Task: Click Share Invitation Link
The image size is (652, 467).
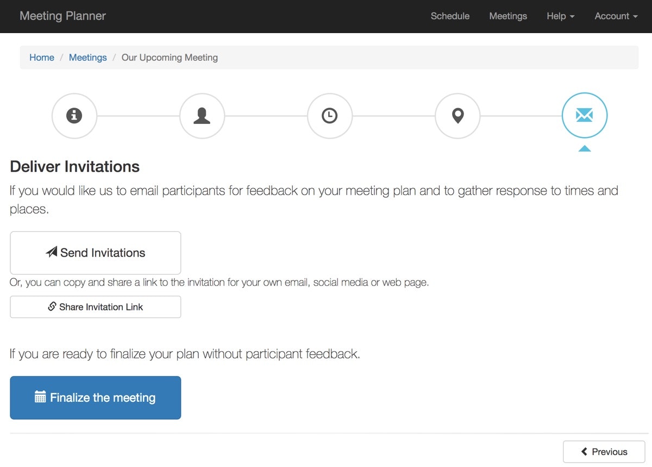Action: tap(95, 307)
